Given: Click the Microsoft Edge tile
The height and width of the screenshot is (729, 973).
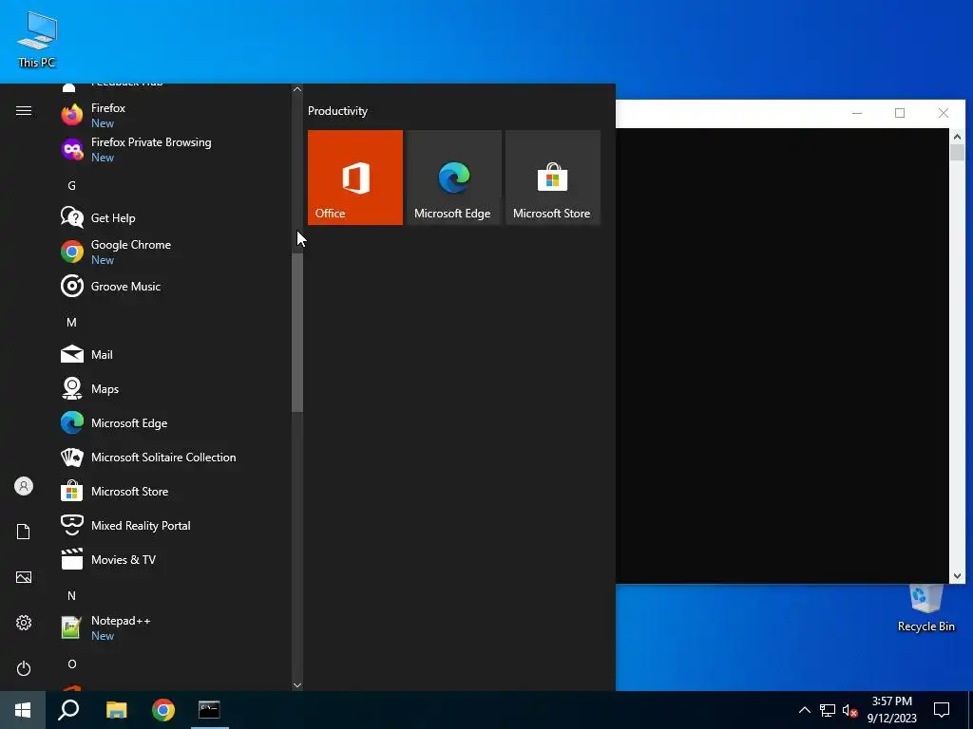Looking at the screenshot, I should [x=453, y=178].
